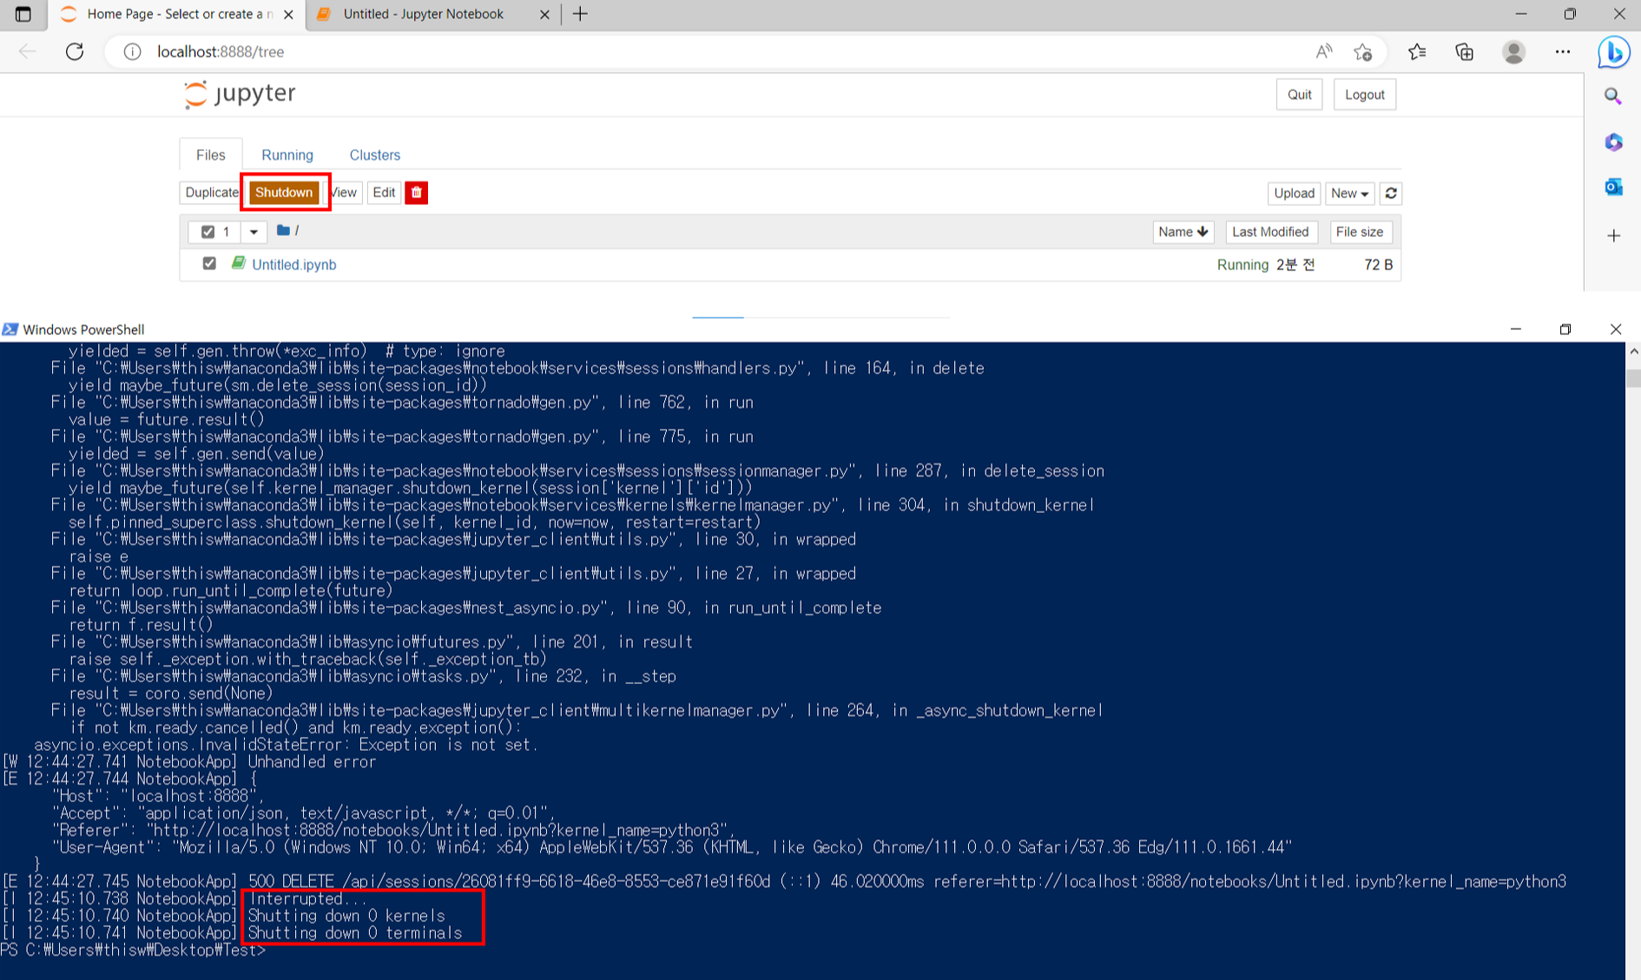Open the Bing chat sidebar

click(1613, 52)
